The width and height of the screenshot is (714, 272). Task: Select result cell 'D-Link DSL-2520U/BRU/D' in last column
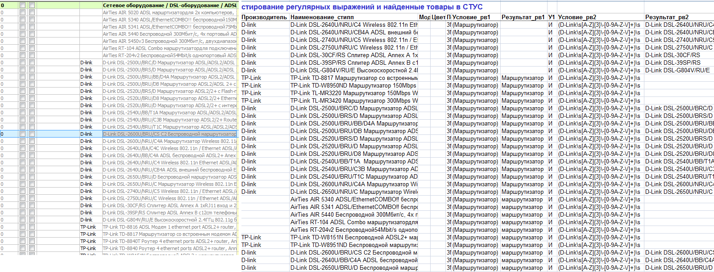[x=679, y=146]
